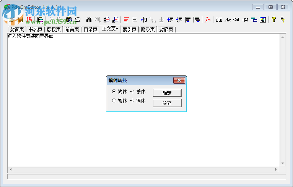Click the red Acrobat PDF icon

tap(207, 19)
